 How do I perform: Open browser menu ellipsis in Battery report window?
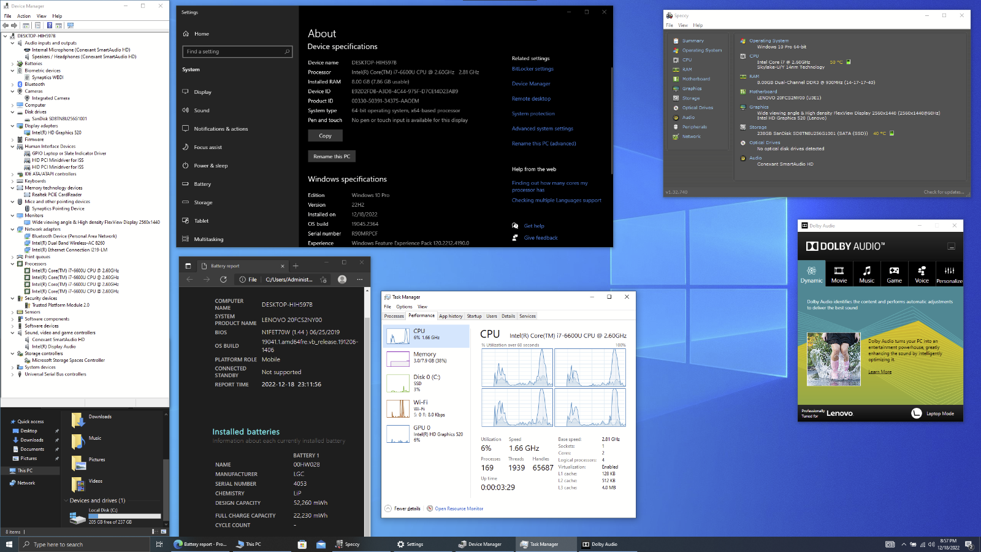click(x=360, y=279)
